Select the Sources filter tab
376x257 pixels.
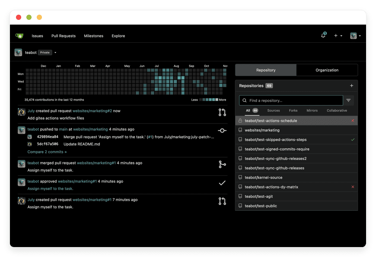click(274, 111)
